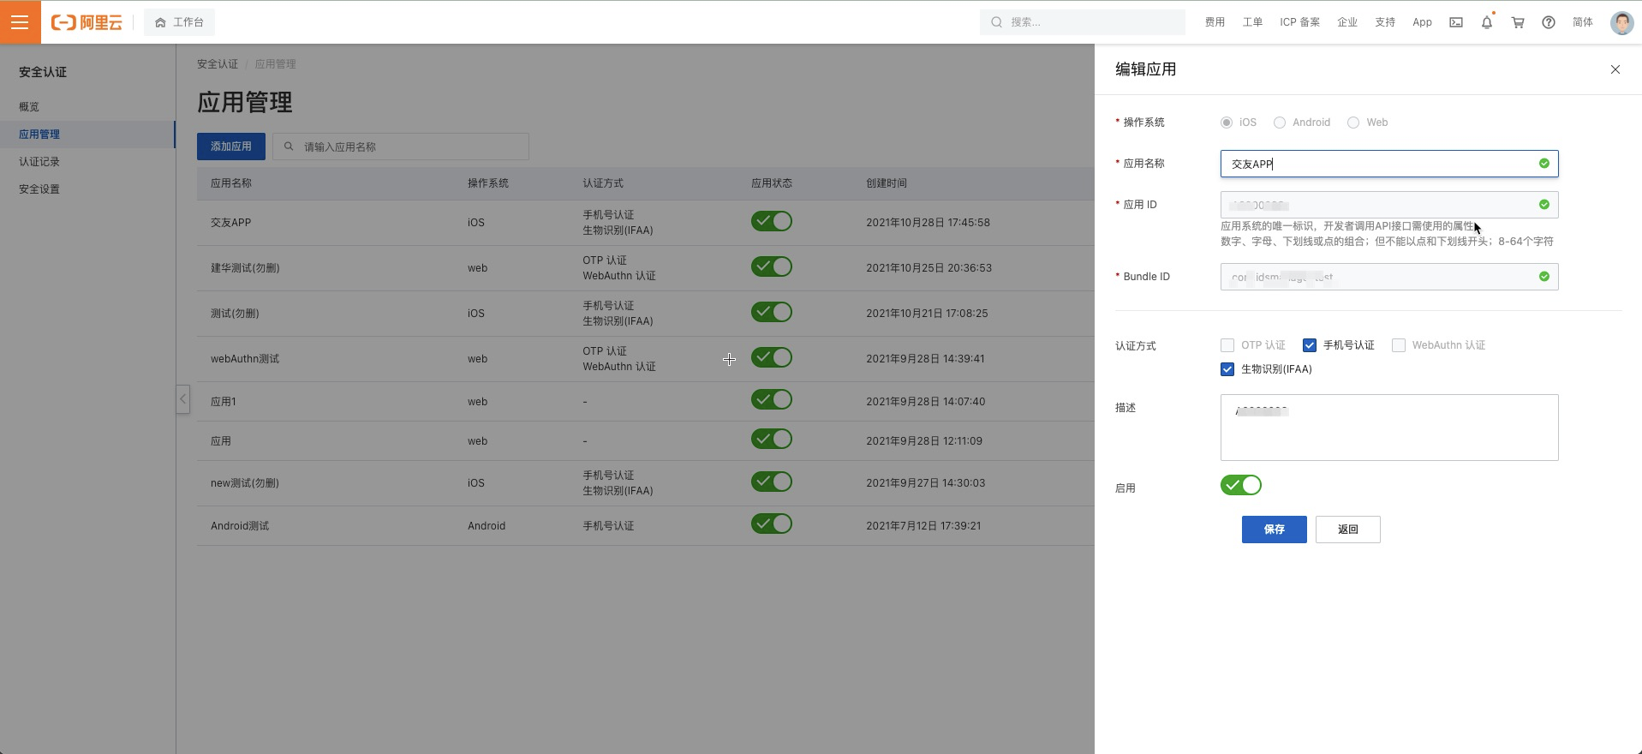Click green validation icon in 应用名称 field
The image size is (1642, 754).
point(1544,164)
